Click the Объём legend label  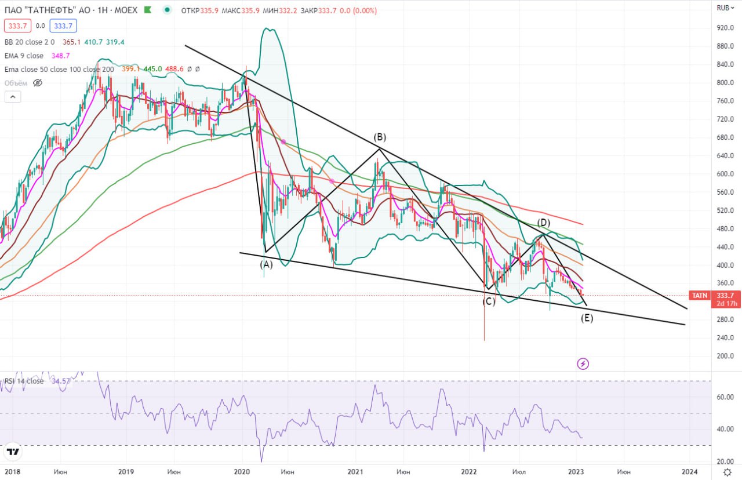pos(17,83)
